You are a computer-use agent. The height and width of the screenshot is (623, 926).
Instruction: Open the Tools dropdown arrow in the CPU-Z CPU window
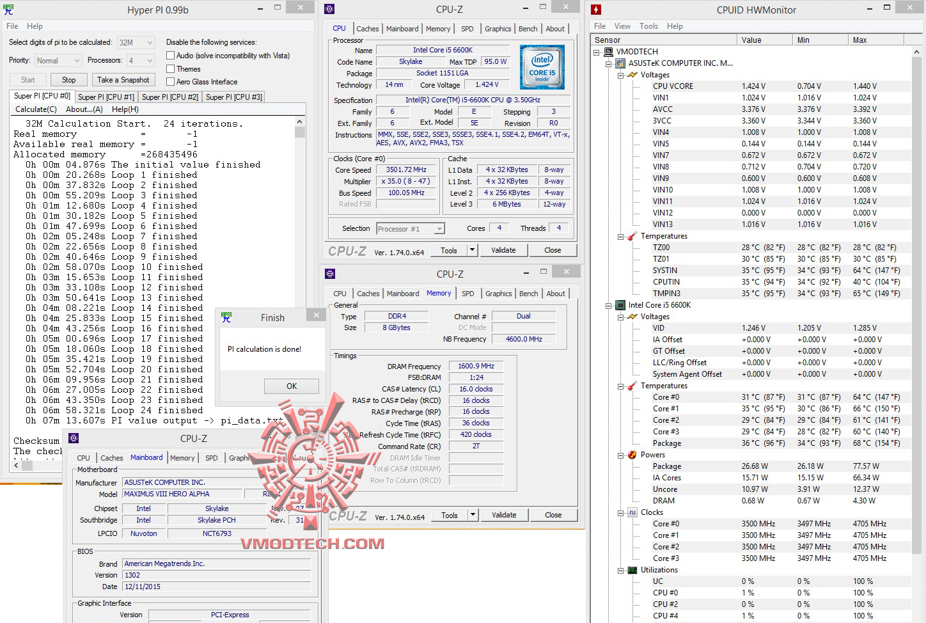tap(473, 250)
